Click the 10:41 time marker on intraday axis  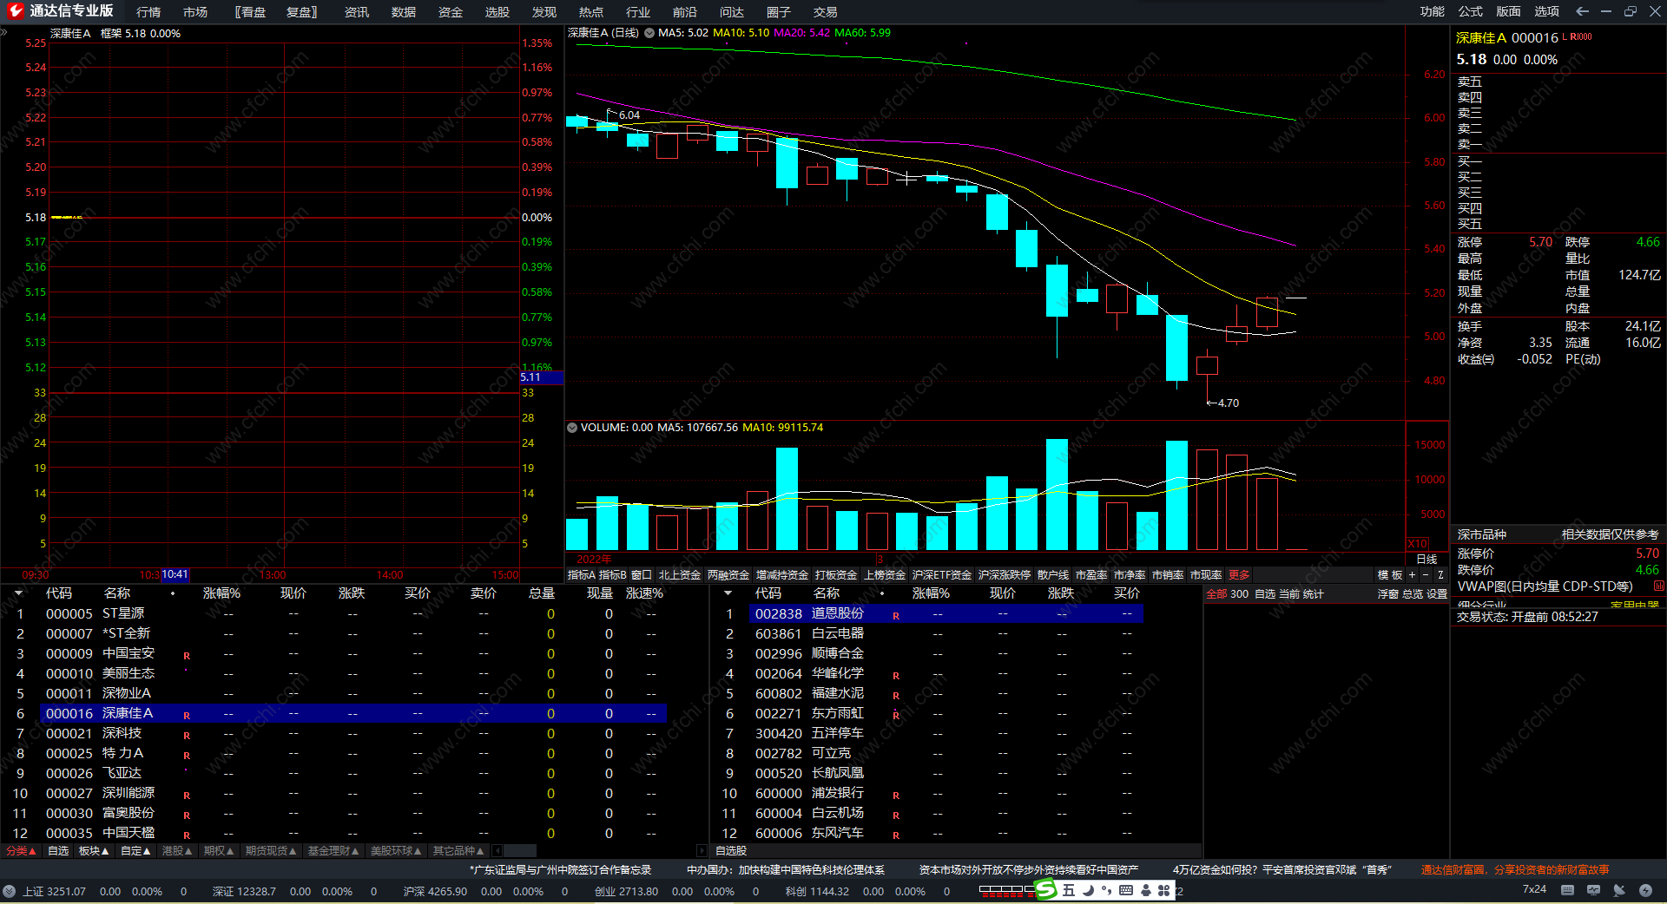coord(175,575)
